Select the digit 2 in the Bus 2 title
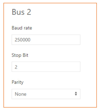The height and width of the screenshot is (111, 100). pos(29,12)
